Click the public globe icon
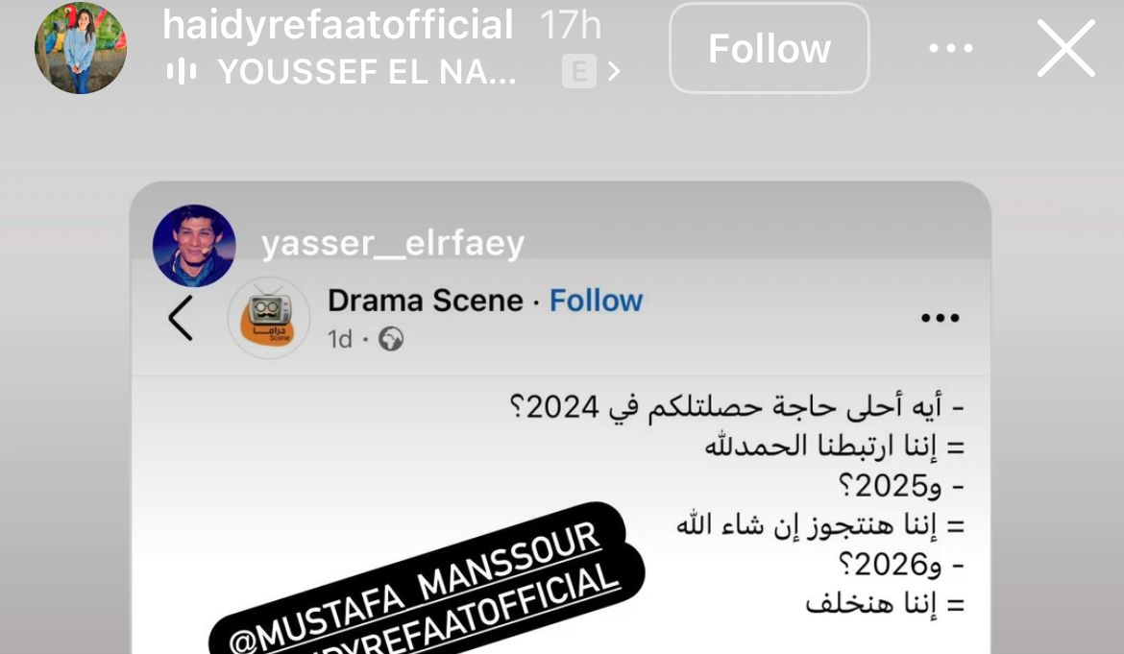 click(391, 339)
